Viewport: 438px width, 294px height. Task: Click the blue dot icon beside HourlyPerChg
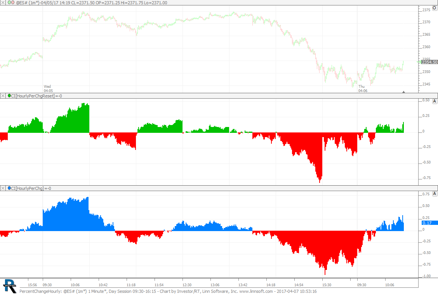point(9,188)
